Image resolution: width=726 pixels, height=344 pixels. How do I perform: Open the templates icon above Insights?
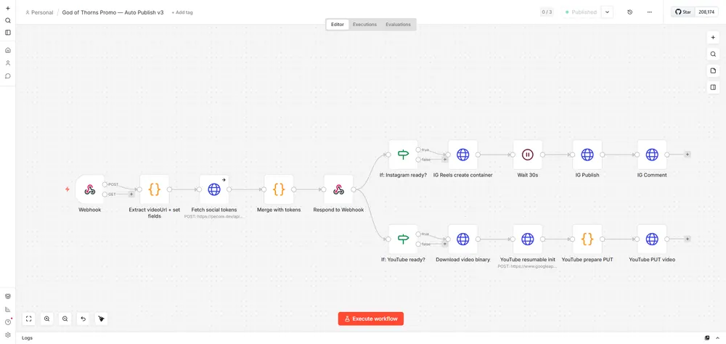8,296
